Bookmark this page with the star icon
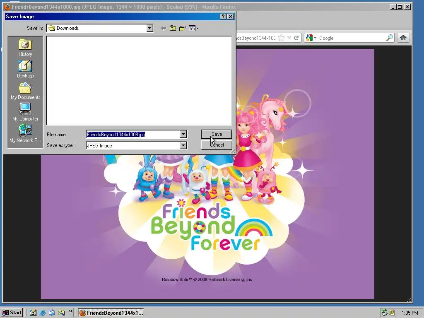 point(281,38)
